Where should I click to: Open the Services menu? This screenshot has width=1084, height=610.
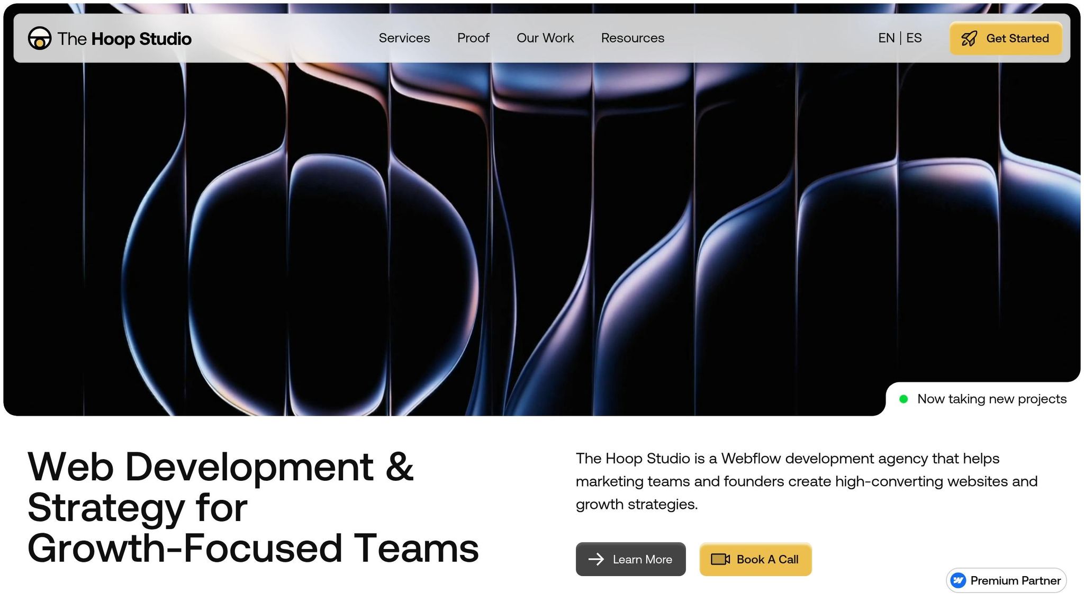click(404, 38)
